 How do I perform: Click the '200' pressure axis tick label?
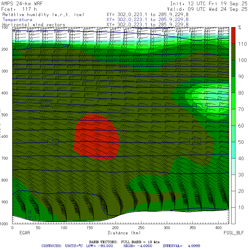point(5,50)
